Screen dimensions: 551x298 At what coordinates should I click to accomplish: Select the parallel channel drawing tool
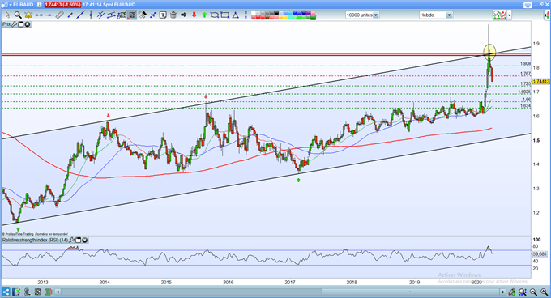(x=100, y=15)
